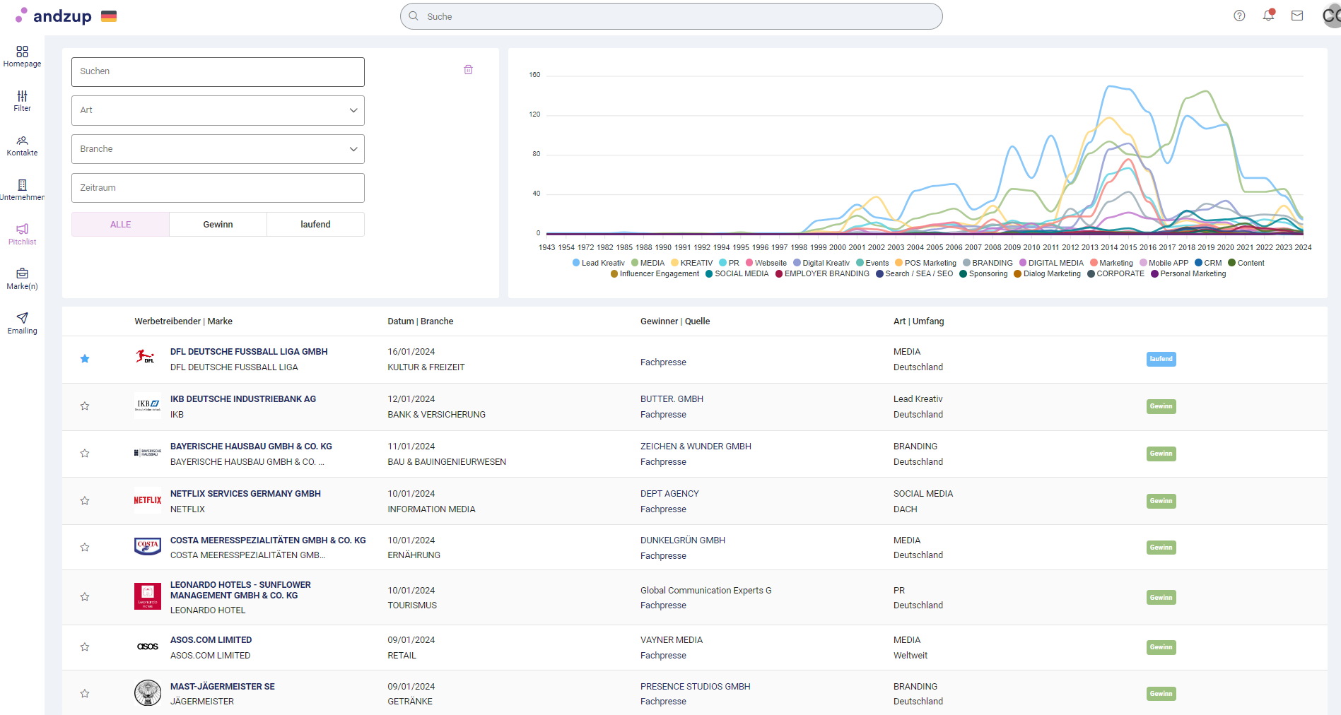
Task: Expand the Art dropdown
Action: tap(218, 110)
